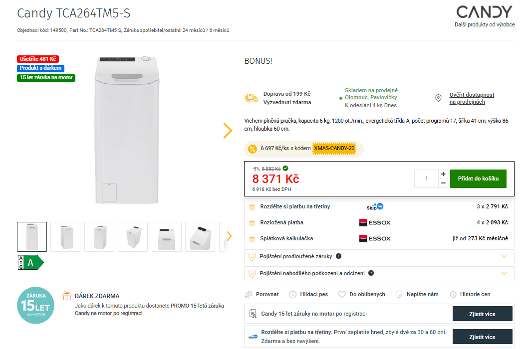Click the quantity input field
The image size is (531, 349).
coord(426,178)
